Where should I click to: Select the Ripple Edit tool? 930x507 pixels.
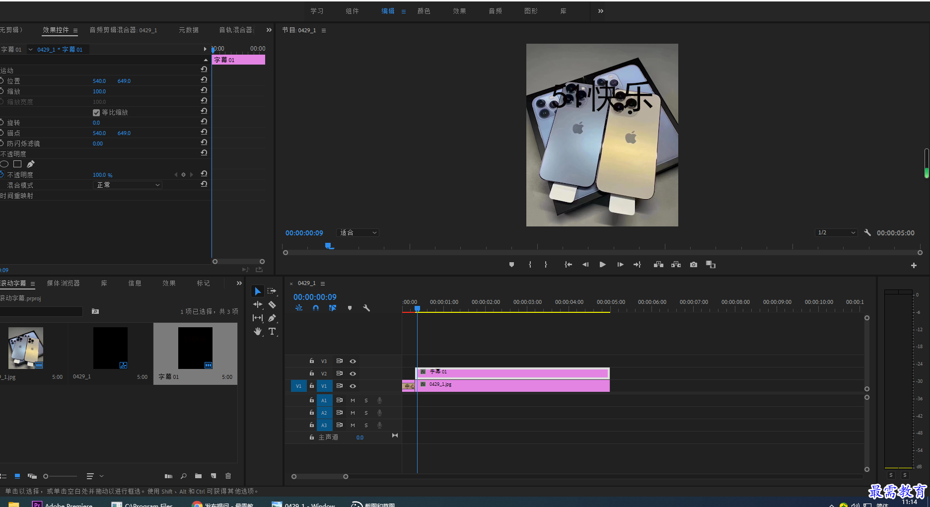coord(257,304)
